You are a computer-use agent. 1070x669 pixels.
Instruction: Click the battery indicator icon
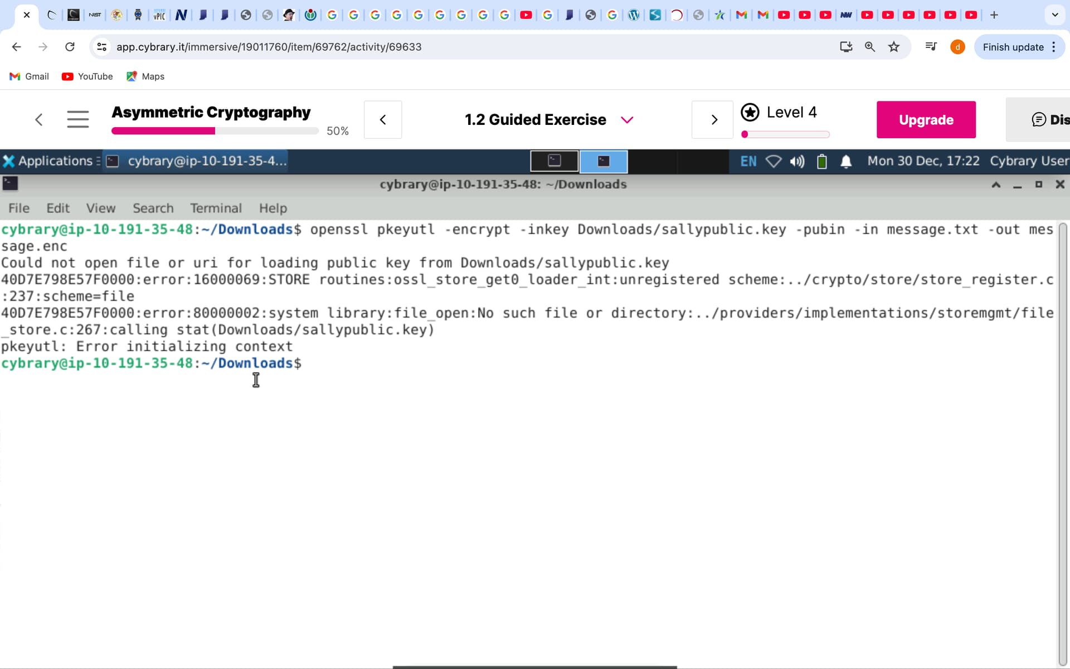point(821,162)
